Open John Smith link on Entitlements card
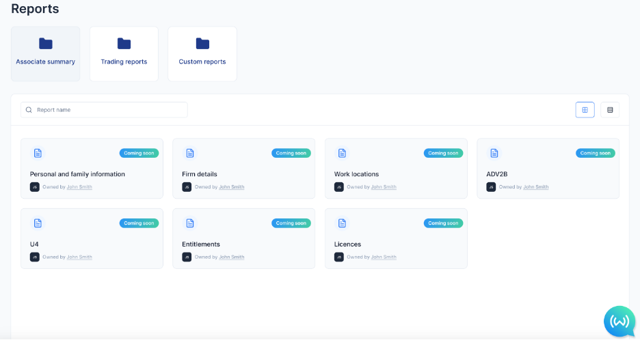 [x=231, y=257]
